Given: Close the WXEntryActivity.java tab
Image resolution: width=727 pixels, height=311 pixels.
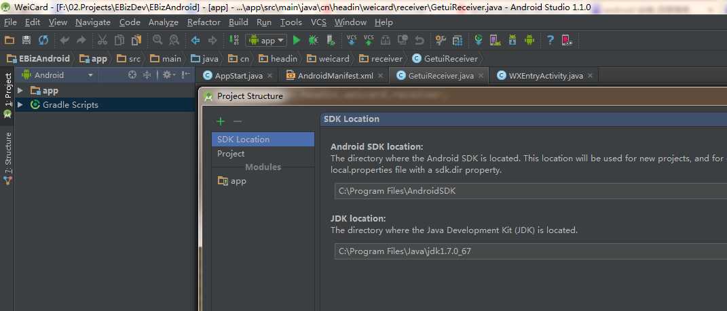Looking at the screenshot, I should (591, 75).
